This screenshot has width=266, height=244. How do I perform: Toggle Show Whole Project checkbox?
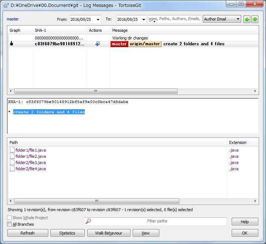9,218
